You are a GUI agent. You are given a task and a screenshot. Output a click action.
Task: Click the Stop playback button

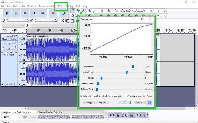point(25,13)
